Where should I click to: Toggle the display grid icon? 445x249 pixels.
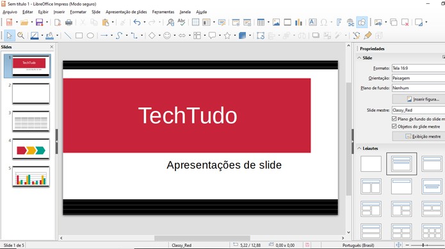click(x=195, y=22)
